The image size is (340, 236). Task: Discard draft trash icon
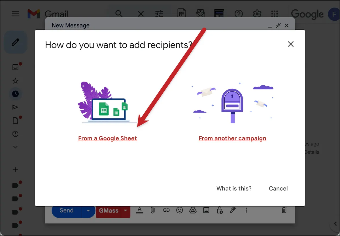[x=284, y=210]
